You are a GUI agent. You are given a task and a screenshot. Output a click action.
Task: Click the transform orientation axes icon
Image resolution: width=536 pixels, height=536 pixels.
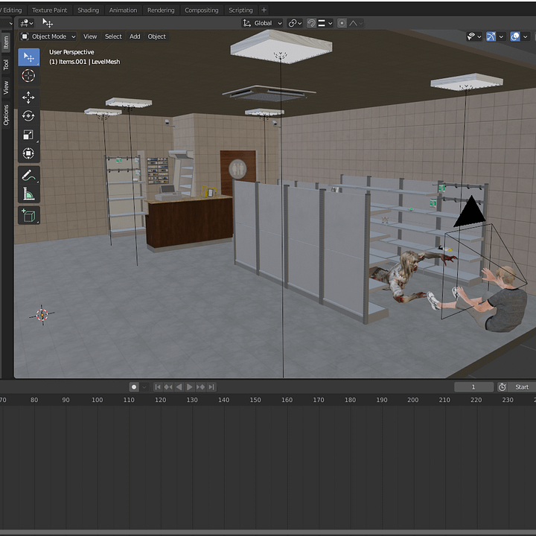point(246,23)
